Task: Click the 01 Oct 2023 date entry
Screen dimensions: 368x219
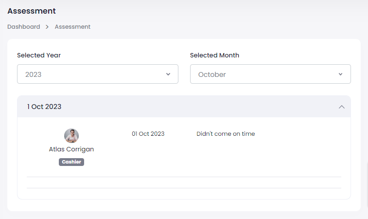Action: click(x=148, y=134)
